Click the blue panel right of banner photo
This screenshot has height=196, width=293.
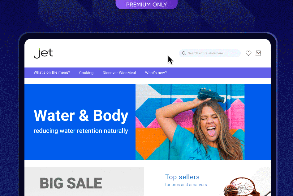coord(257,122)
